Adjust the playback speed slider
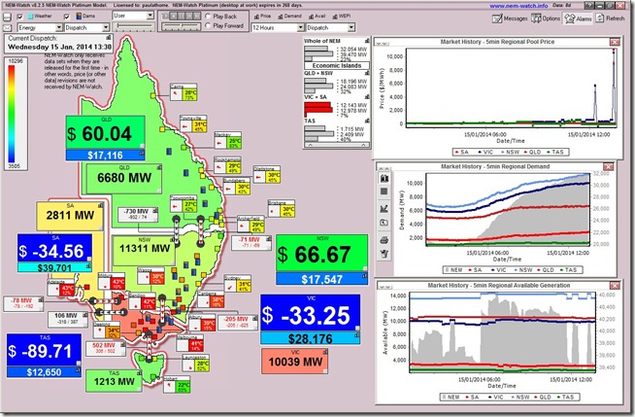635x417 pixels. pos(181,27)
